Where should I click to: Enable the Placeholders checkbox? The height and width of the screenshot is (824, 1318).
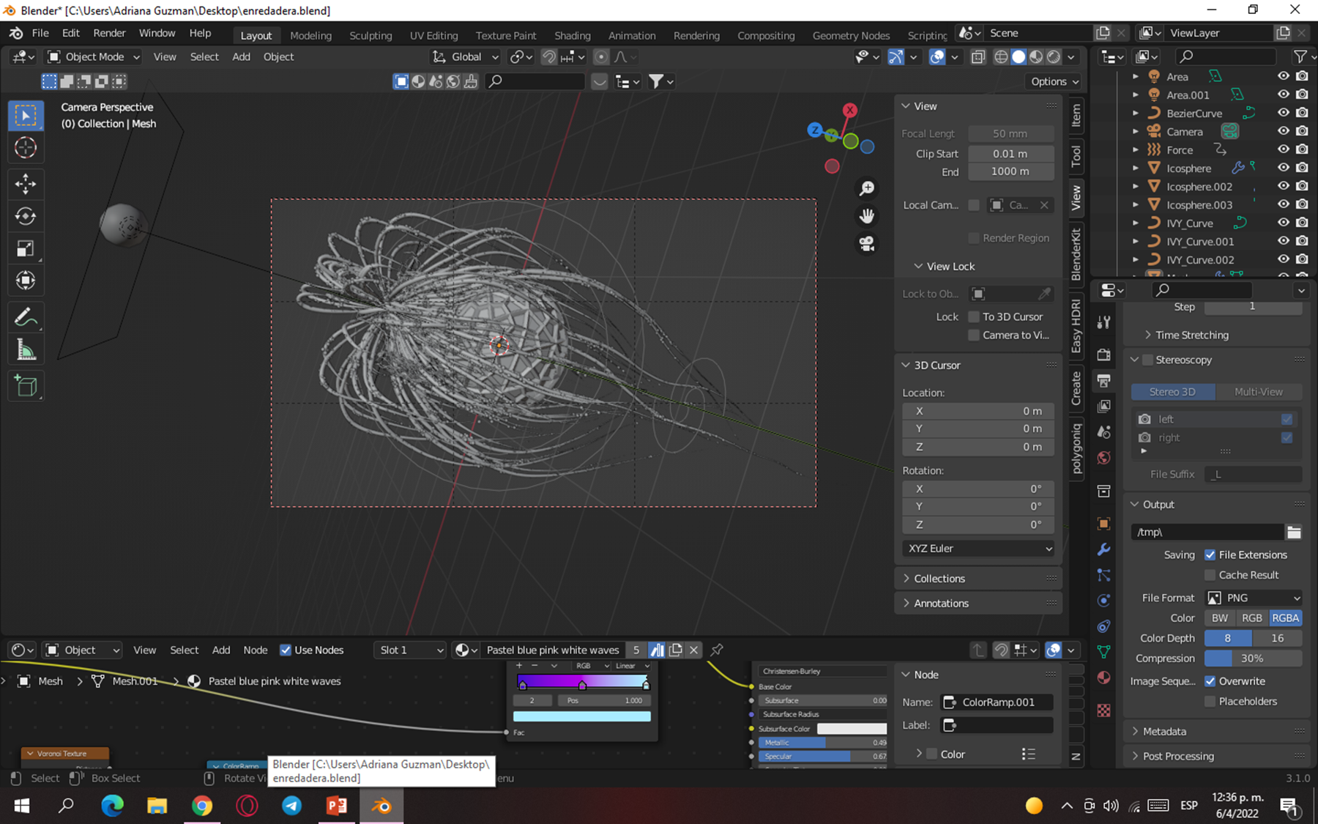pos(1210,701)
